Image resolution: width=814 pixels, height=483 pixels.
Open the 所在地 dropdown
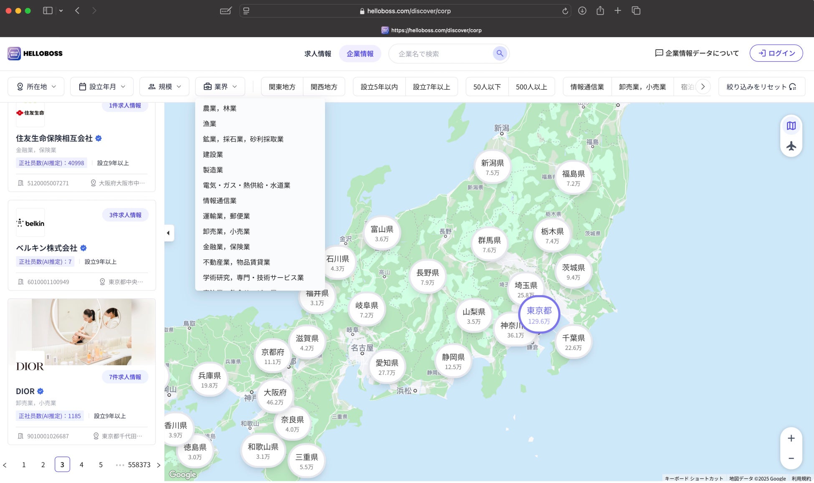36,87
